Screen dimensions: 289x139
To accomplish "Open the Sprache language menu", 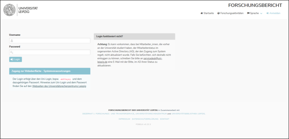I will click(x=255, y=13).
